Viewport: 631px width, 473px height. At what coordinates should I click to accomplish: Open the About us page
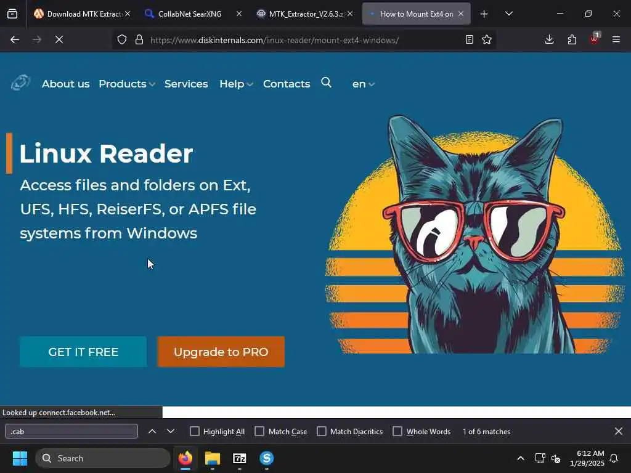click(65, 84)
